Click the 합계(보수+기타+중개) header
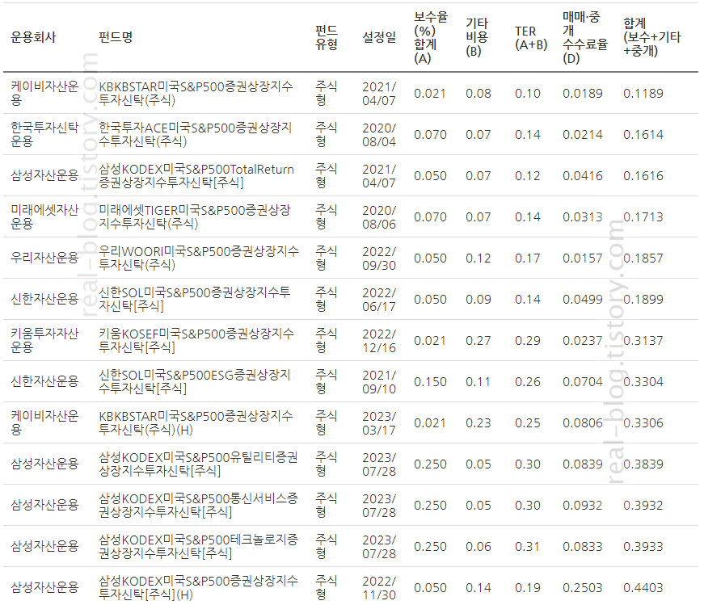The width and height of the screenshot is (704, 605). (652, 37)
